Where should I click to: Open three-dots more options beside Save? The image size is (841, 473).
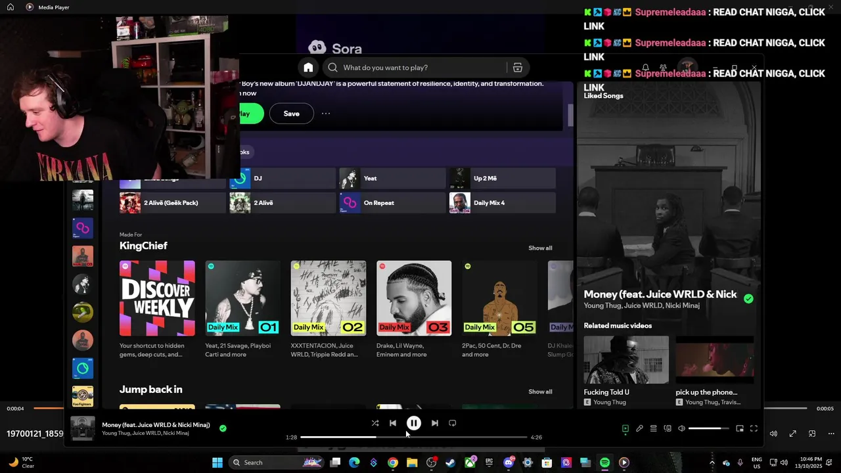(326, 114)
